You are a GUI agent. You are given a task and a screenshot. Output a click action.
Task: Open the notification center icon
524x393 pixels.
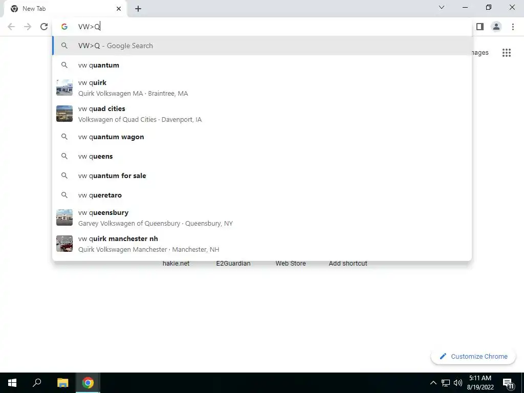[508, 383]
